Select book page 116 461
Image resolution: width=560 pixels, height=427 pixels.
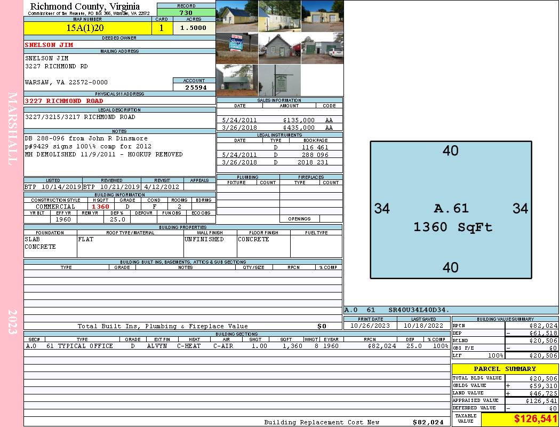pos(315,147)
